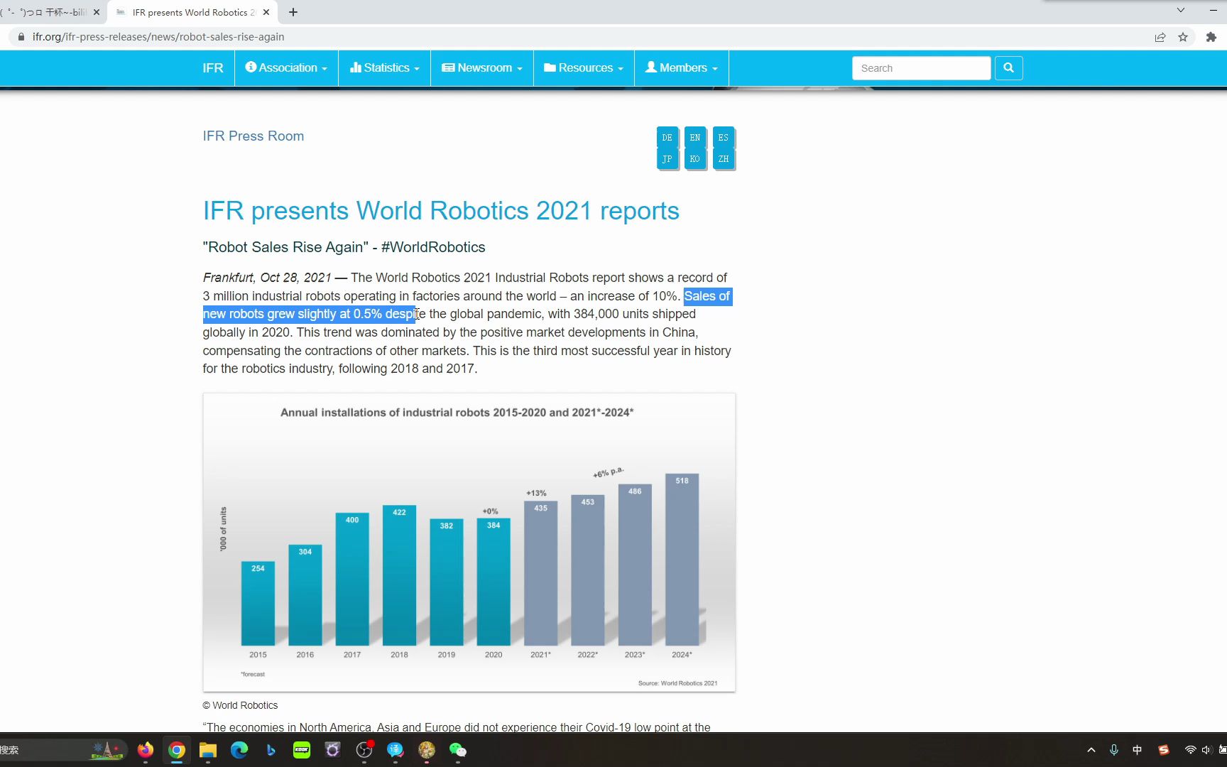The image size is (1227, 767).
Task: Open the IFR Press Room link
Action: coord(253,136)
